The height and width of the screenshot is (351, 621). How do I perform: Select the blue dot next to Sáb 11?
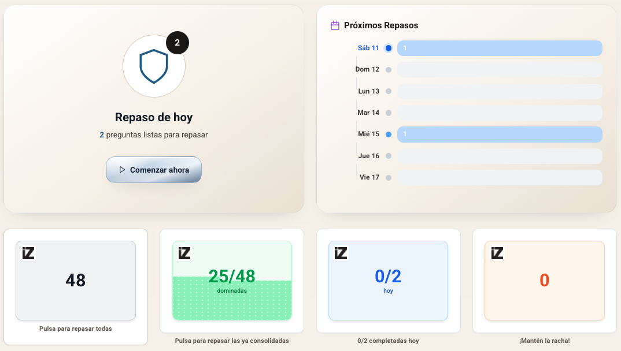[x=388, y=48]
